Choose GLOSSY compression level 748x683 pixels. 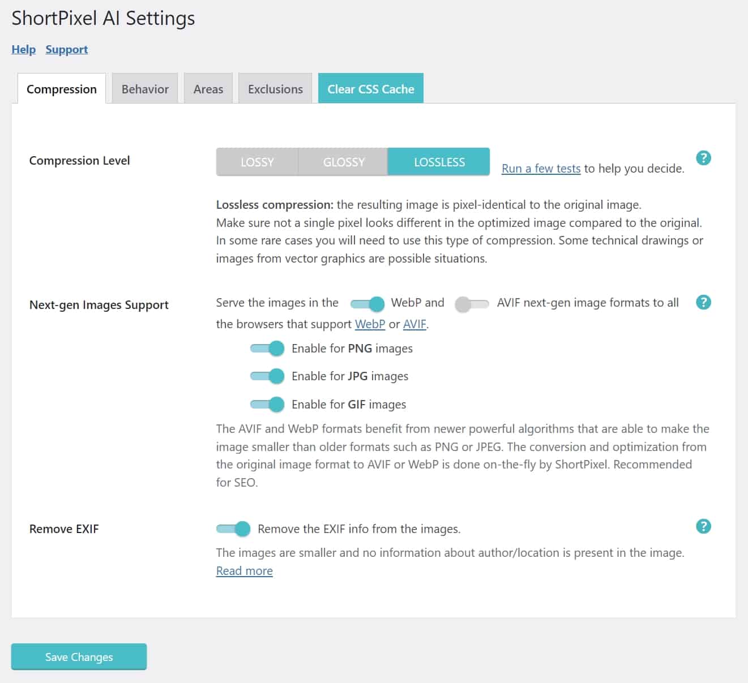coord(343,162)
